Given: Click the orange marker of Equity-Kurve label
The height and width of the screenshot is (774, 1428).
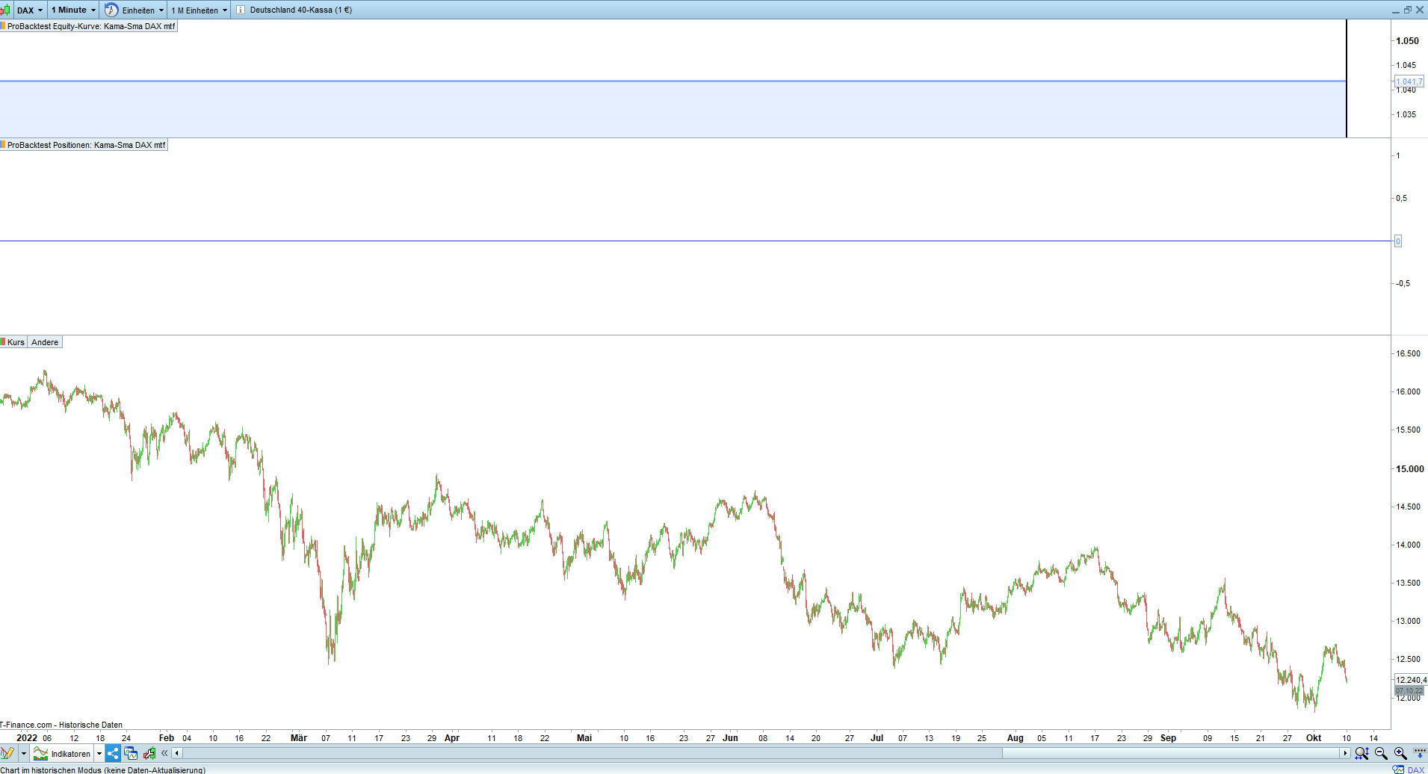Looking at the screenshot, I should pos(3,26).
